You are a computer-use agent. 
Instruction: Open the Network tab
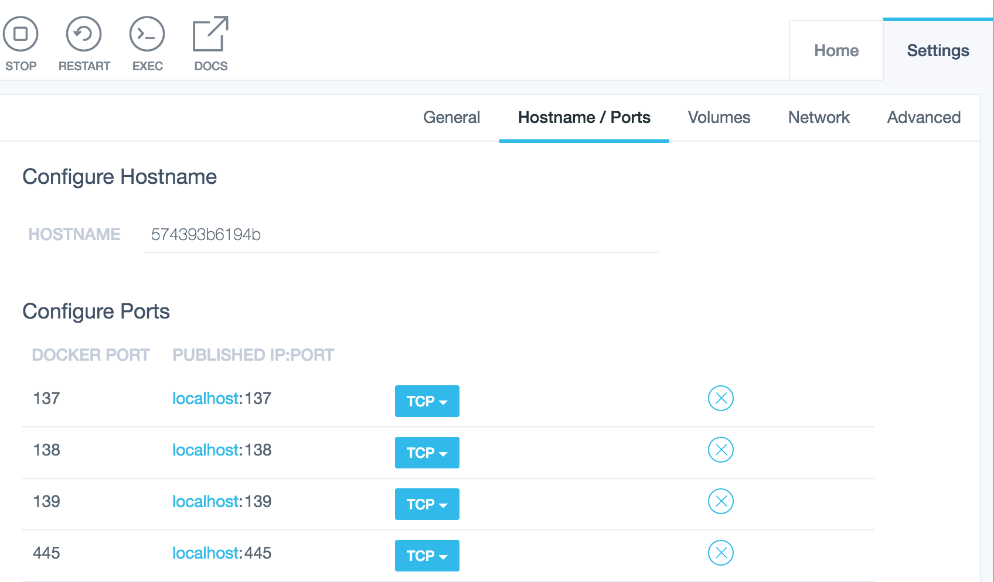click(819, 118)
